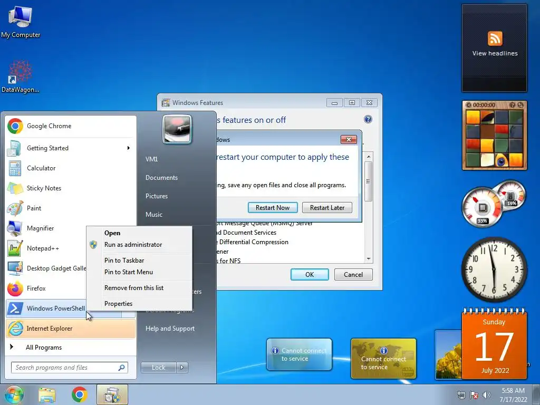Launch Paint from the Start menu
Screen dimensions: 540x405
[x=71, y=208]
